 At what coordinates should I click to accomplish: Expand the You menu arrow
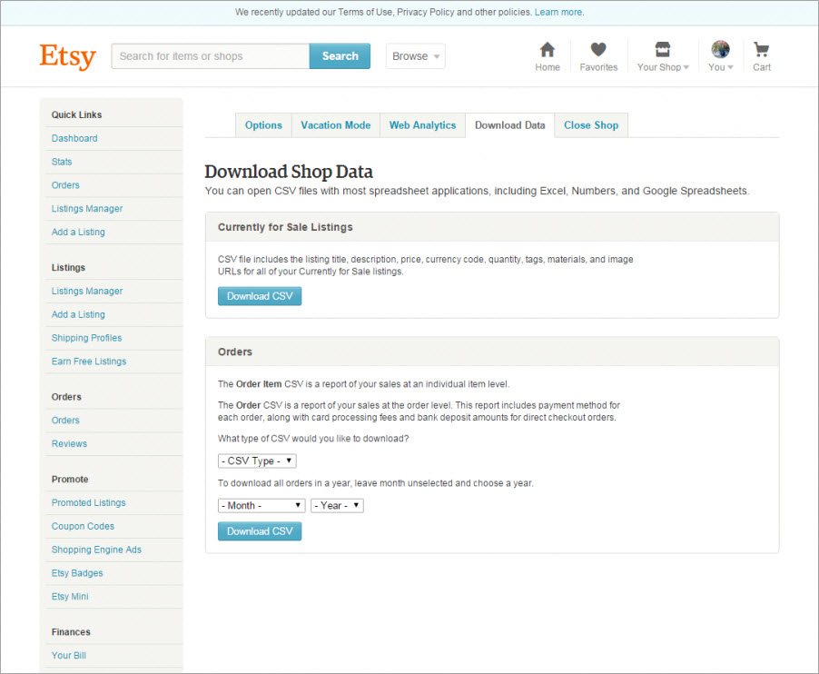(730, 67)
